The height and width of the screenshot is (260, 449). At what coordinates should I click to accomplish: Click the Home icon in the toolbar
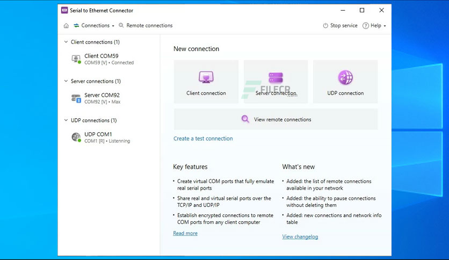pyautogui.click(x=66, y=25)
